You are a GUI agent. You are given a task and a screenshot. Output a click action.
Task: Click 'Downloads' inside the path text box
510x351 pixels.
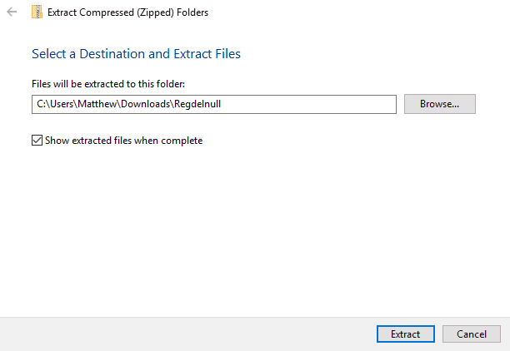(148, 104)
